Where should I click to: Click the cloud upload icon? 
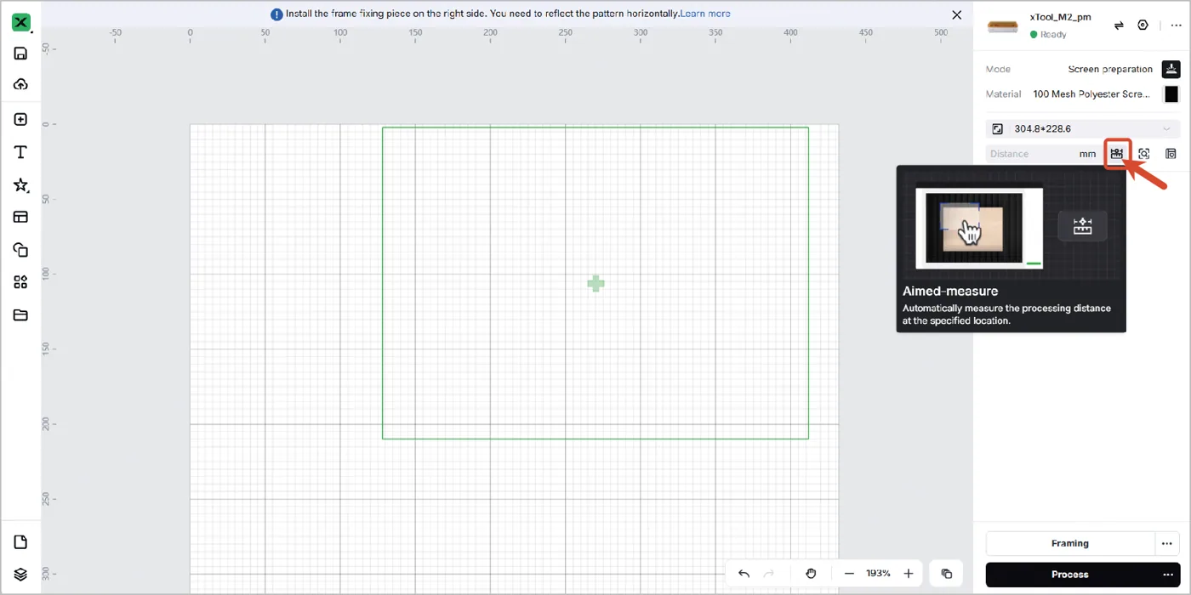(21, 84)
